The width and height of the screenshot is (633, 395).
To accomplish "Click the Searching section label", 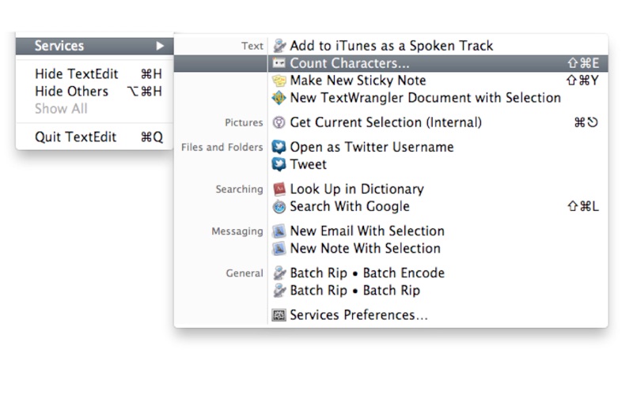I will pyautogui.click(x=240, y=189).
